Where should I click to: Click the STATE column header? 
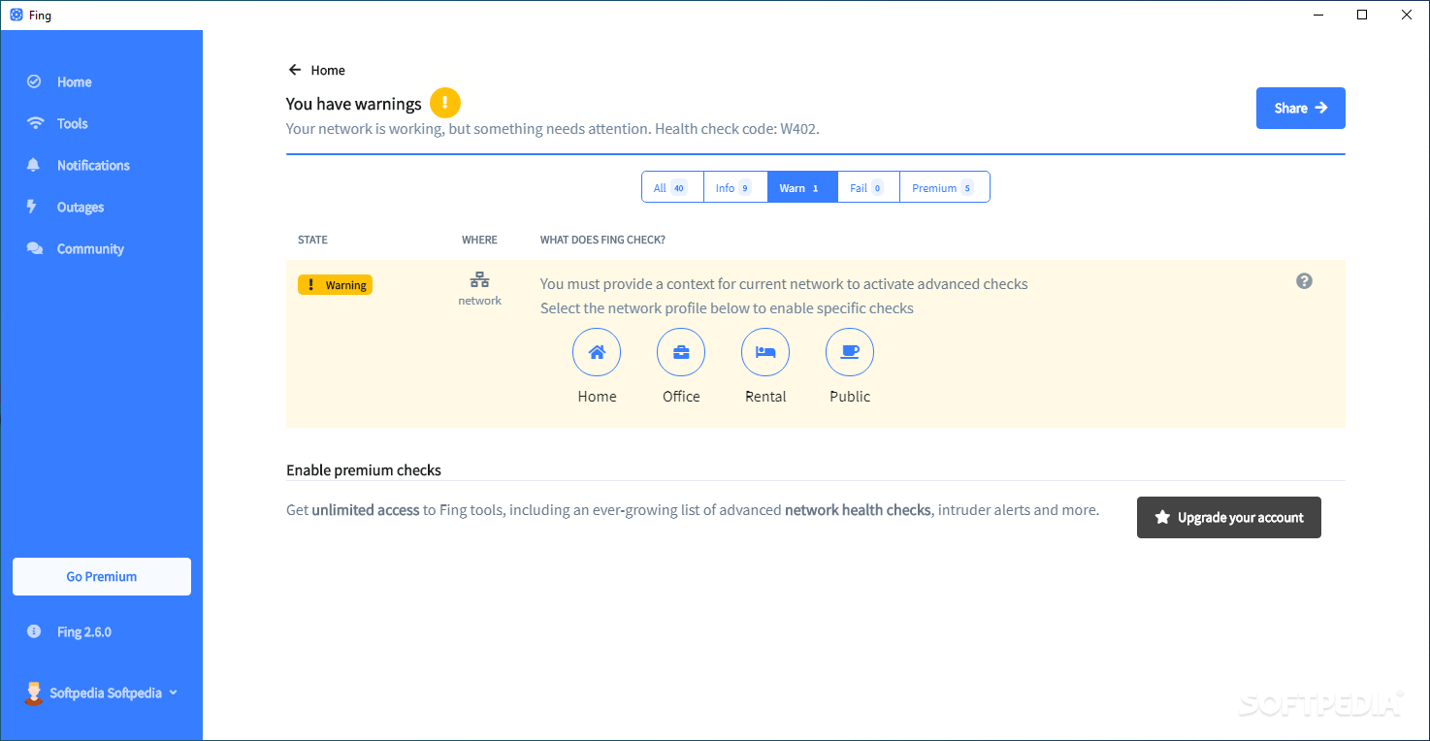[312, 240]
